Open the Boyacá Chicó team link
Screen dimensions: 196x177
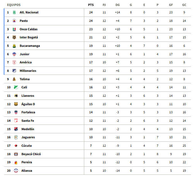pyautogui.click(x=31, y=154)
